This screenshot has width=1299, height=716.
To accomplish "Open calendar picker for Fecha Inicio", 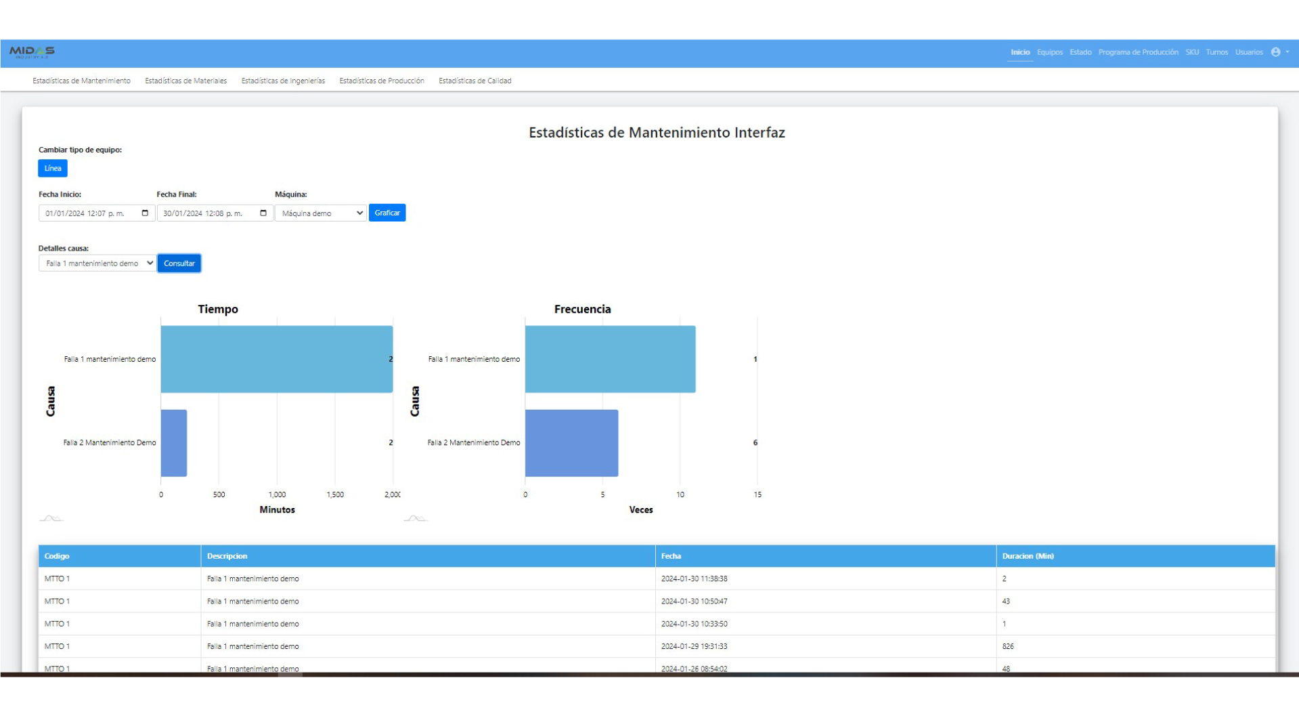I will tap(145, 213).
